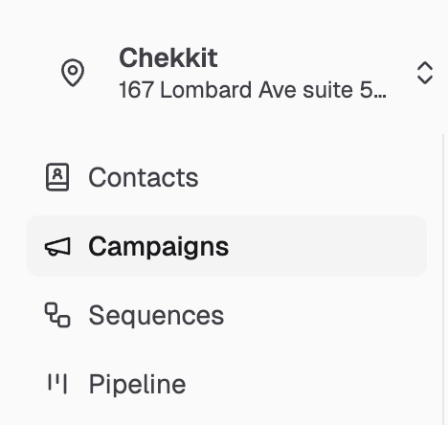This screenshot has height=425, width=448.
Task: Click blank space right of Contacts label
Action: tap(312, 177)
